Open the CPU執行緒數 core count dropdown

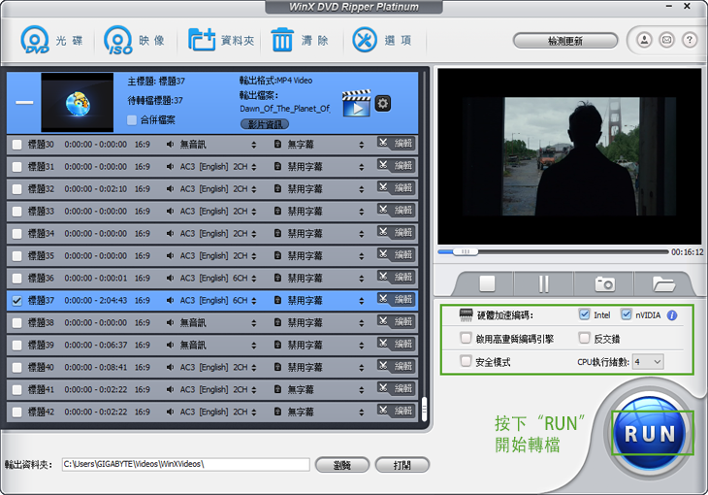tap(648, 361)
